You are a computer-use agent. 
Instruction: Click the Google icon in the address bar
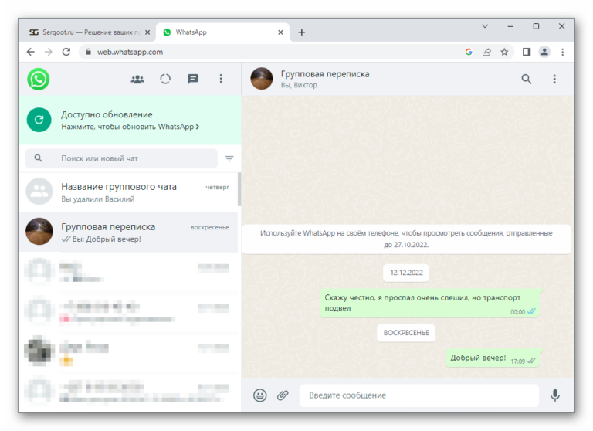point(469,52)
